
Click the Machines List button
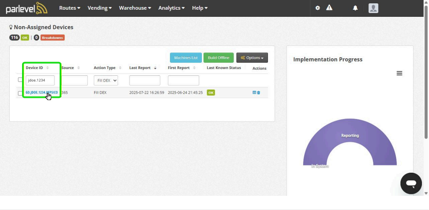[x=186, y=58]
